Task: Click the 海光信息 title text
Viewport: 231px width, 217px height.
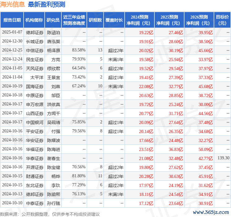Action: [x=12, y=4]
